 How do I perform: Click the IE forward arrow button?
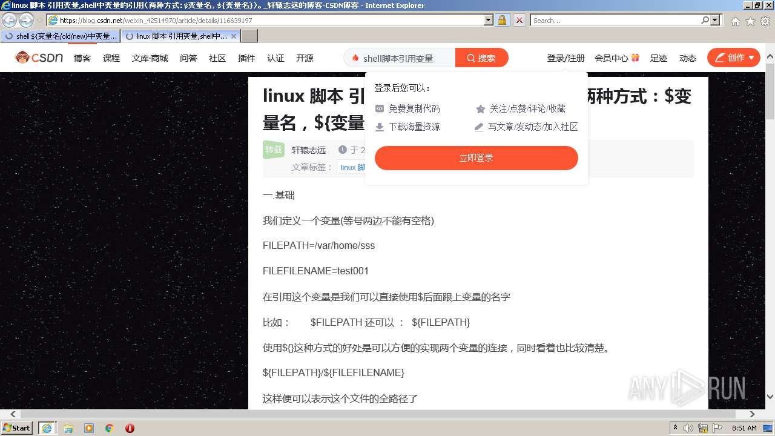[x=26, y=20]
